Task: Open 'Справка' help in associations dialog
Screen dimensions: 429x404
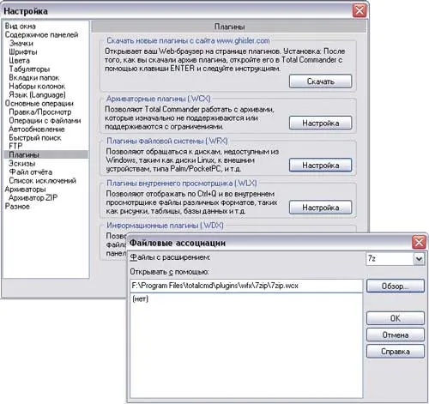Action: [395, 352]
